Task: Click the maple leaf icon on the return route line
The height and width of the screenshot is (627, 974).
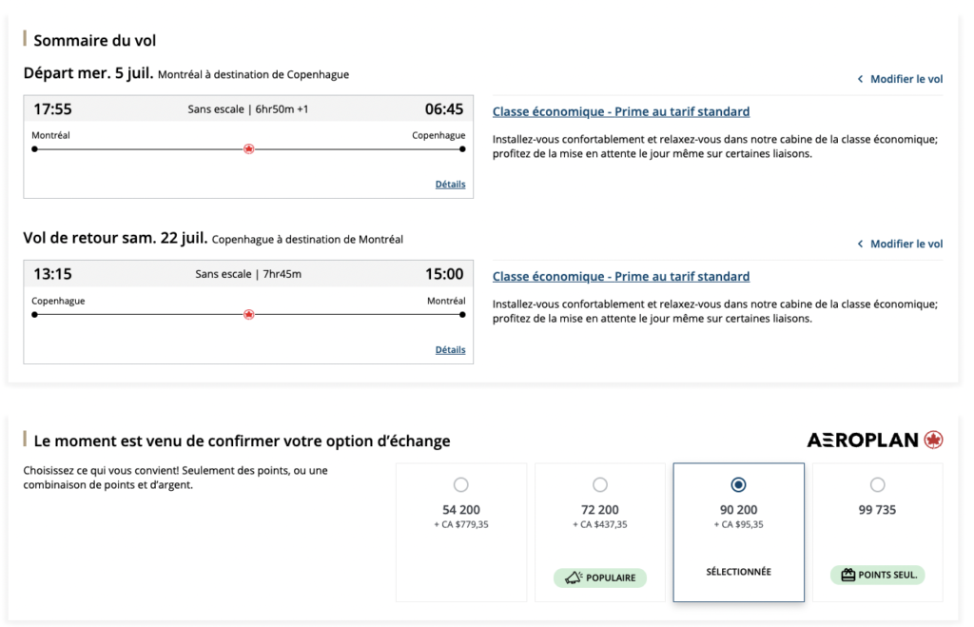Action: point(248,314)
